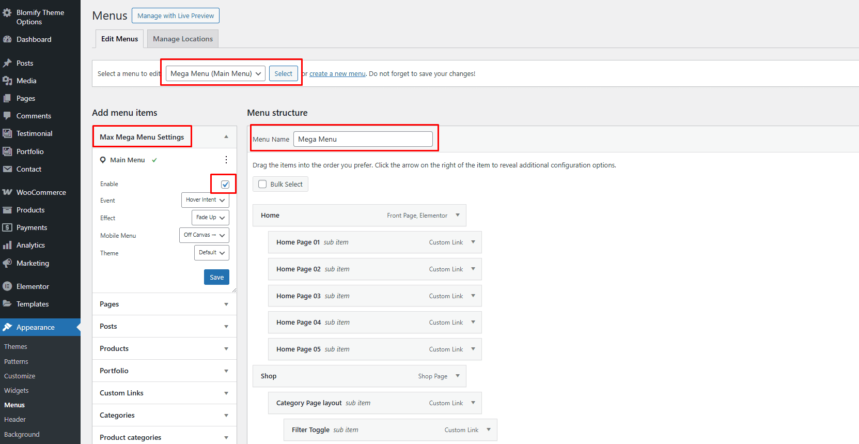Open Patterns in Appearance submenu
The image size is (859, 444).
16,361
